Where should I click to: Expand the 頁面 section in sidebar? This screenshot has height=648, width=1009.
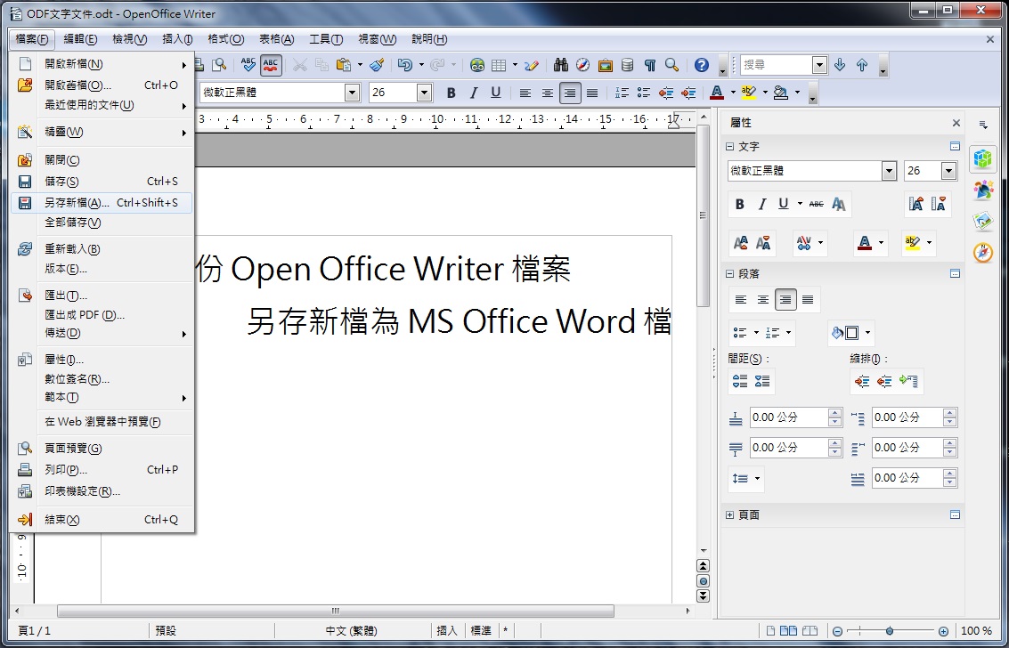pos(730,515)
